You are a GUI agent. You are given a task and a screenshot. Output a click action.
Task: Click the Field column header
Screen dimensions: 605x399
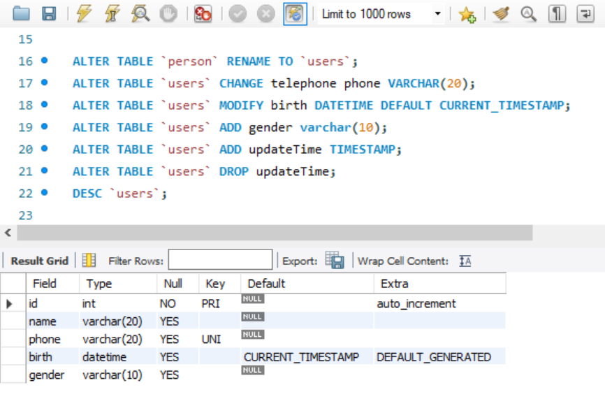(x=52, y=284)
